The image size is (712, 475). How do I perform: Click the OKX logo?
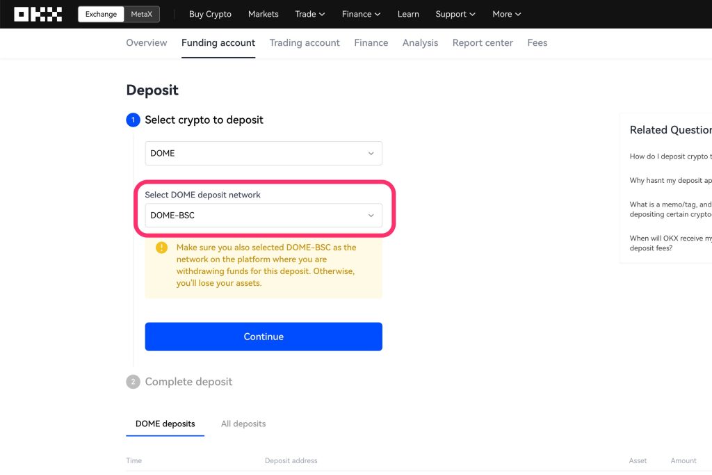tap(38, 14)
